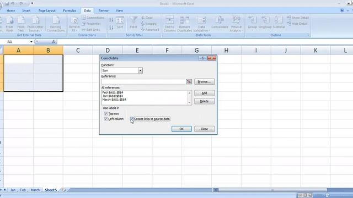Open the Outline group dialog launcher

[x=308, y=35]
